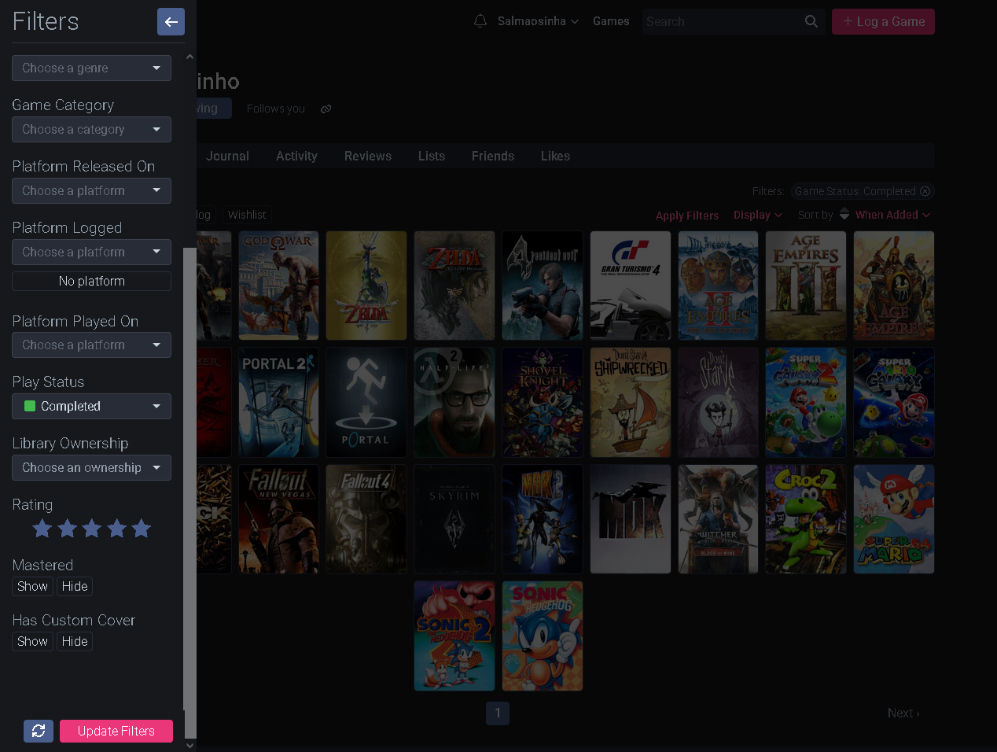Open Age of Empires III cover
The image size is (997, 752).
pos(806,286)
